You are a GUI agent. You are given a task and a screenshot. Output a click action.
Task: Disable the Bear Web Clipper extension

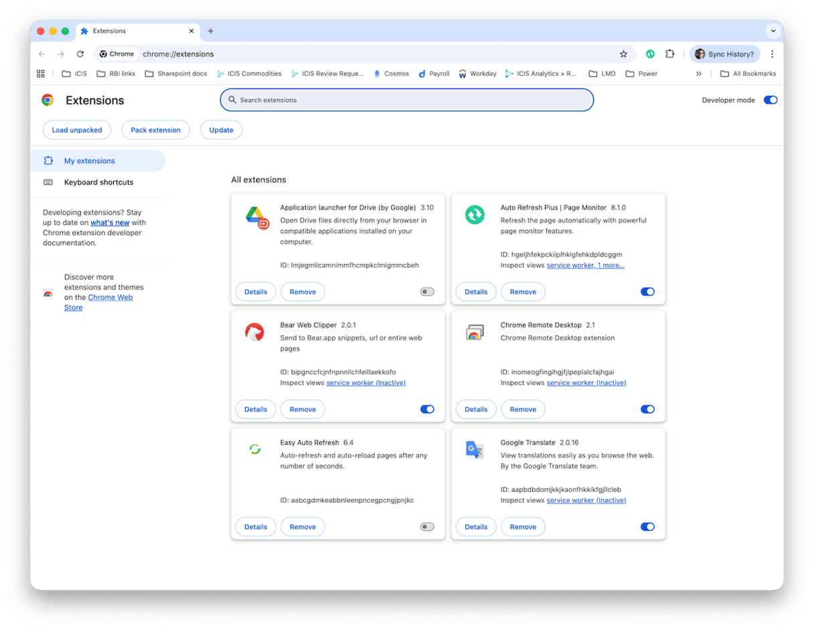pyautogui.click(x=427, y=409)
